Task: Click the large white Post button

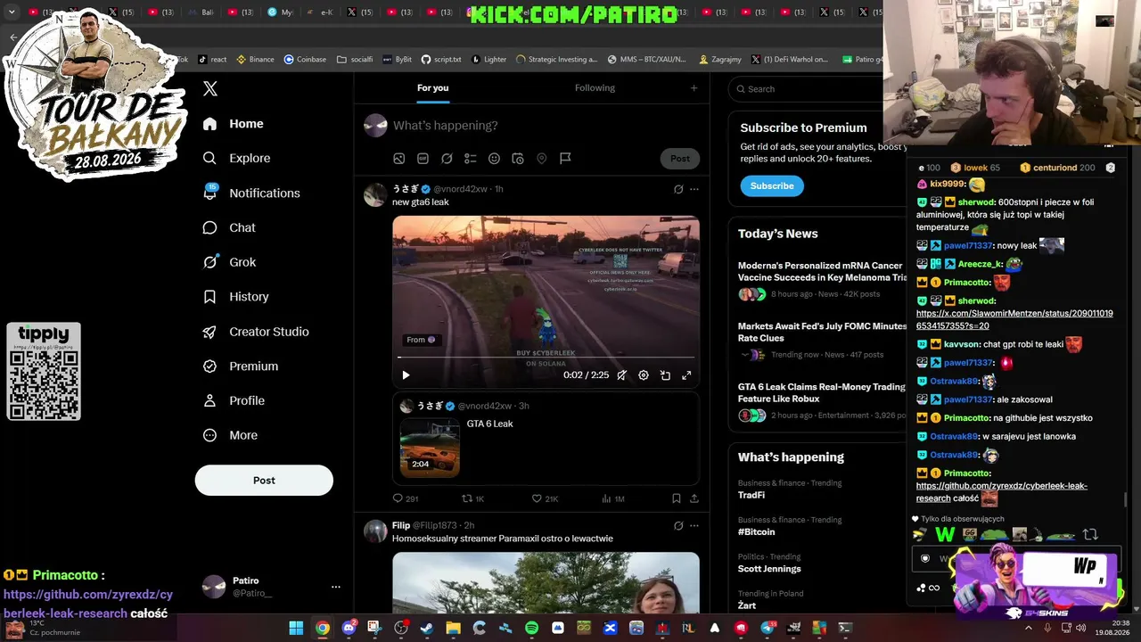Action: coord(264,480)
